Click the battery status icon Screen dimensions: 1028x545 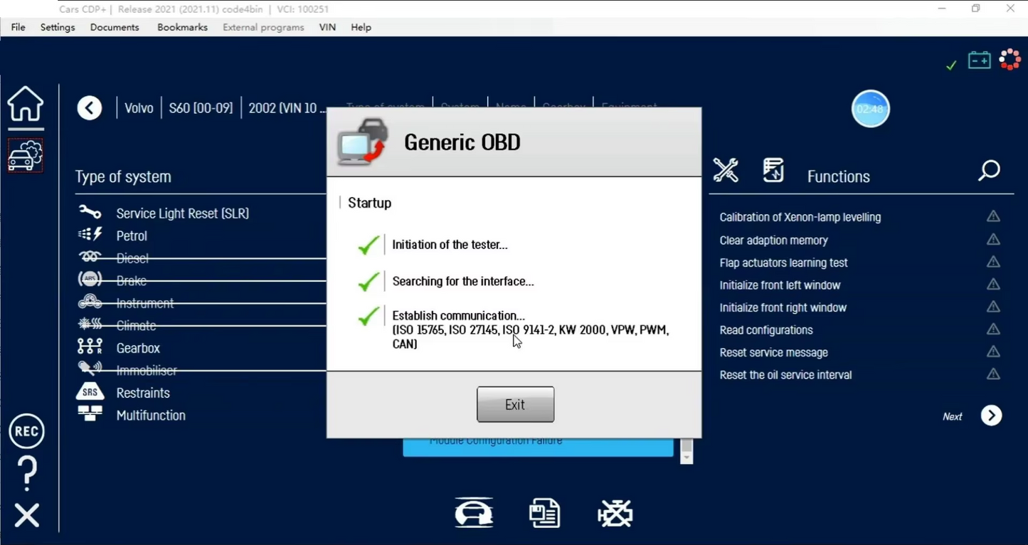(980, 60)
